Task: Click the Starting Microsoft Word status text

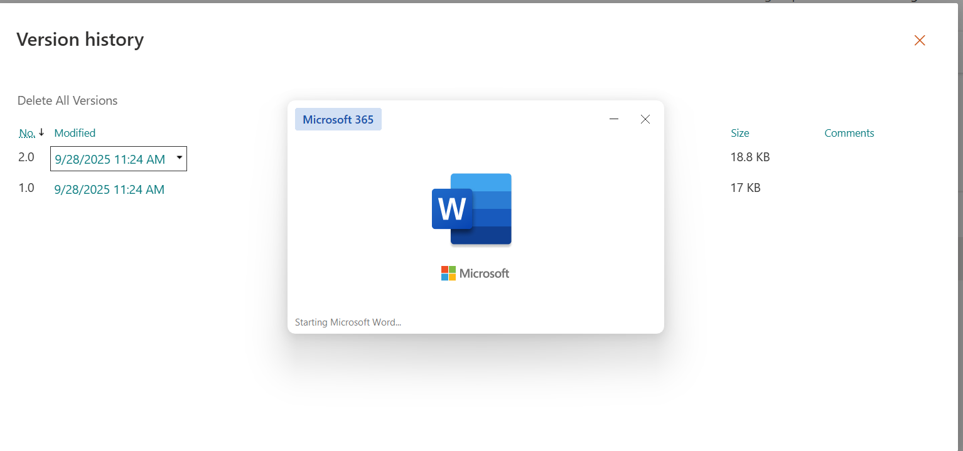Action: 348,322
